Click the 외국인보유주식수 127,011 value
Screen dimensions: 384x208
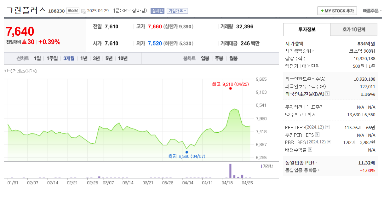[x=368, y=86]
